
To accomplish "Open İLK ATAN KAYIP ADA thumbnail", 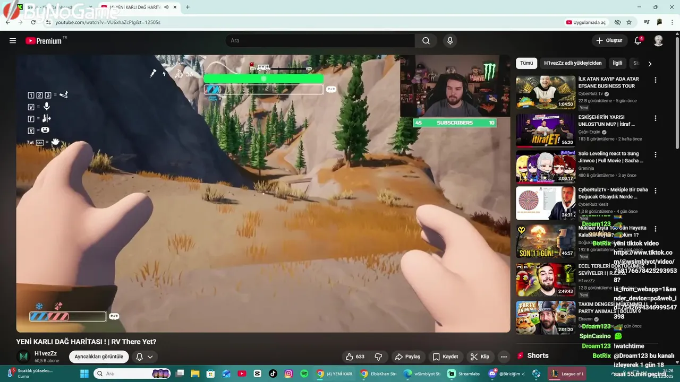I will (546, 92).
